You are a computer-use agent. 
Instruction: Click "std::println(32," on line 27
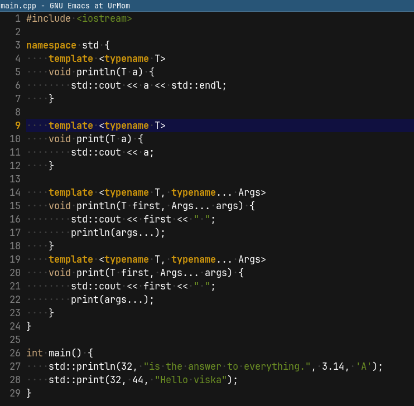point(93,366)
